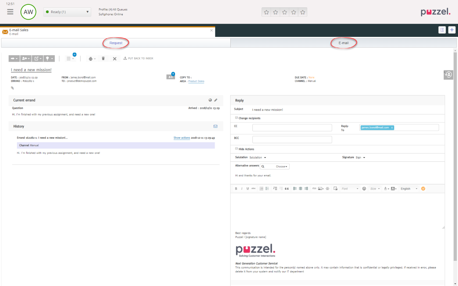
Task: Open the Salutation dropdown
Action: (258, 157)
